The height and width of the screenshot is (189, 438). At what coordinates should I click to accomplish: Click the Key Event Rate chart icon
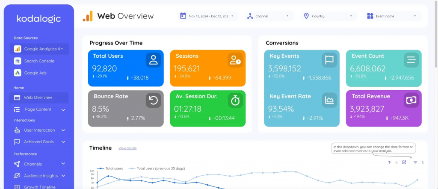tap(329, 100)
